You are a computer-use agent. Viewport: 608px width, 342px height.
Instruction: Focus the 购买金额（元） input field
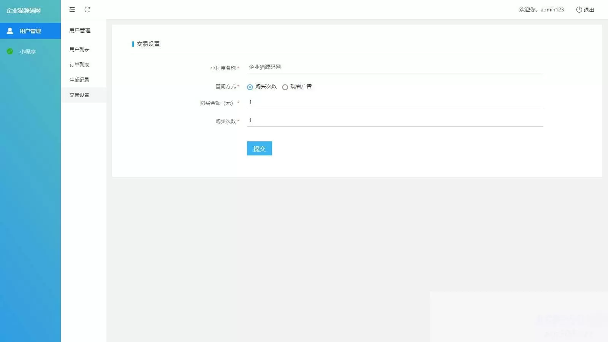[395, 102]
